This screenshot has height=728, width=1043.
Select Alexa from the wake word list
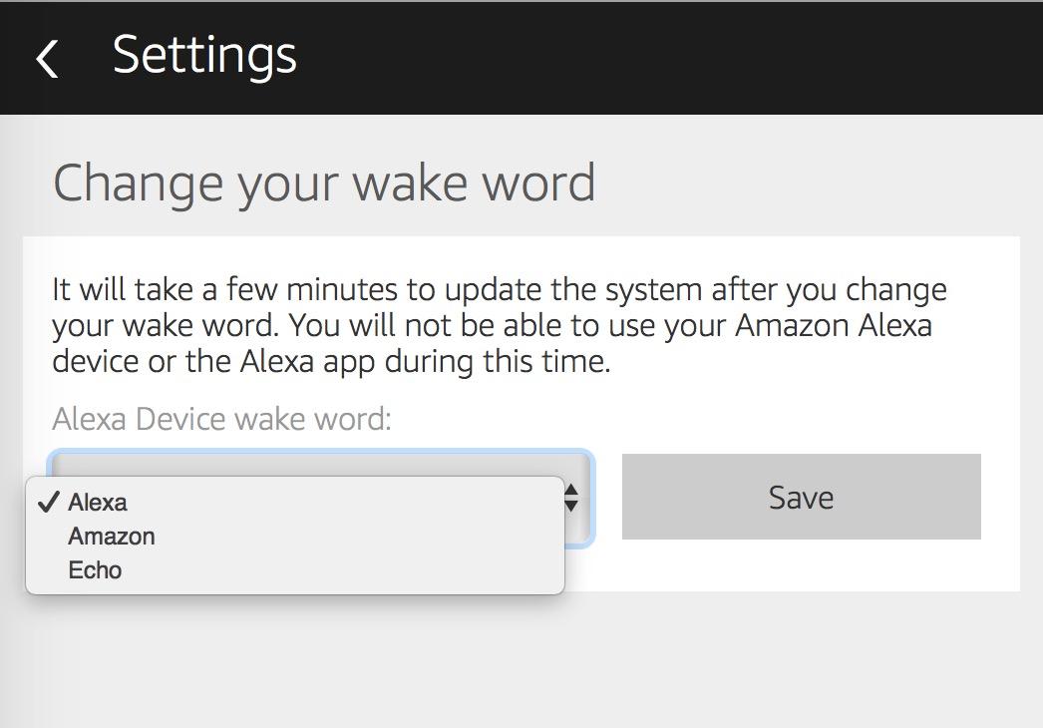[98, 503]
